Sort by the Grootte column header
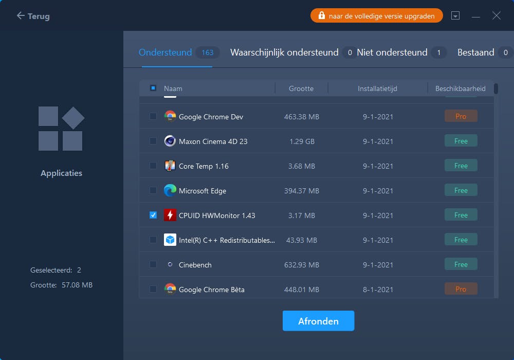The width and height of the screenshot is (514, 360). (x=301, y=88)
